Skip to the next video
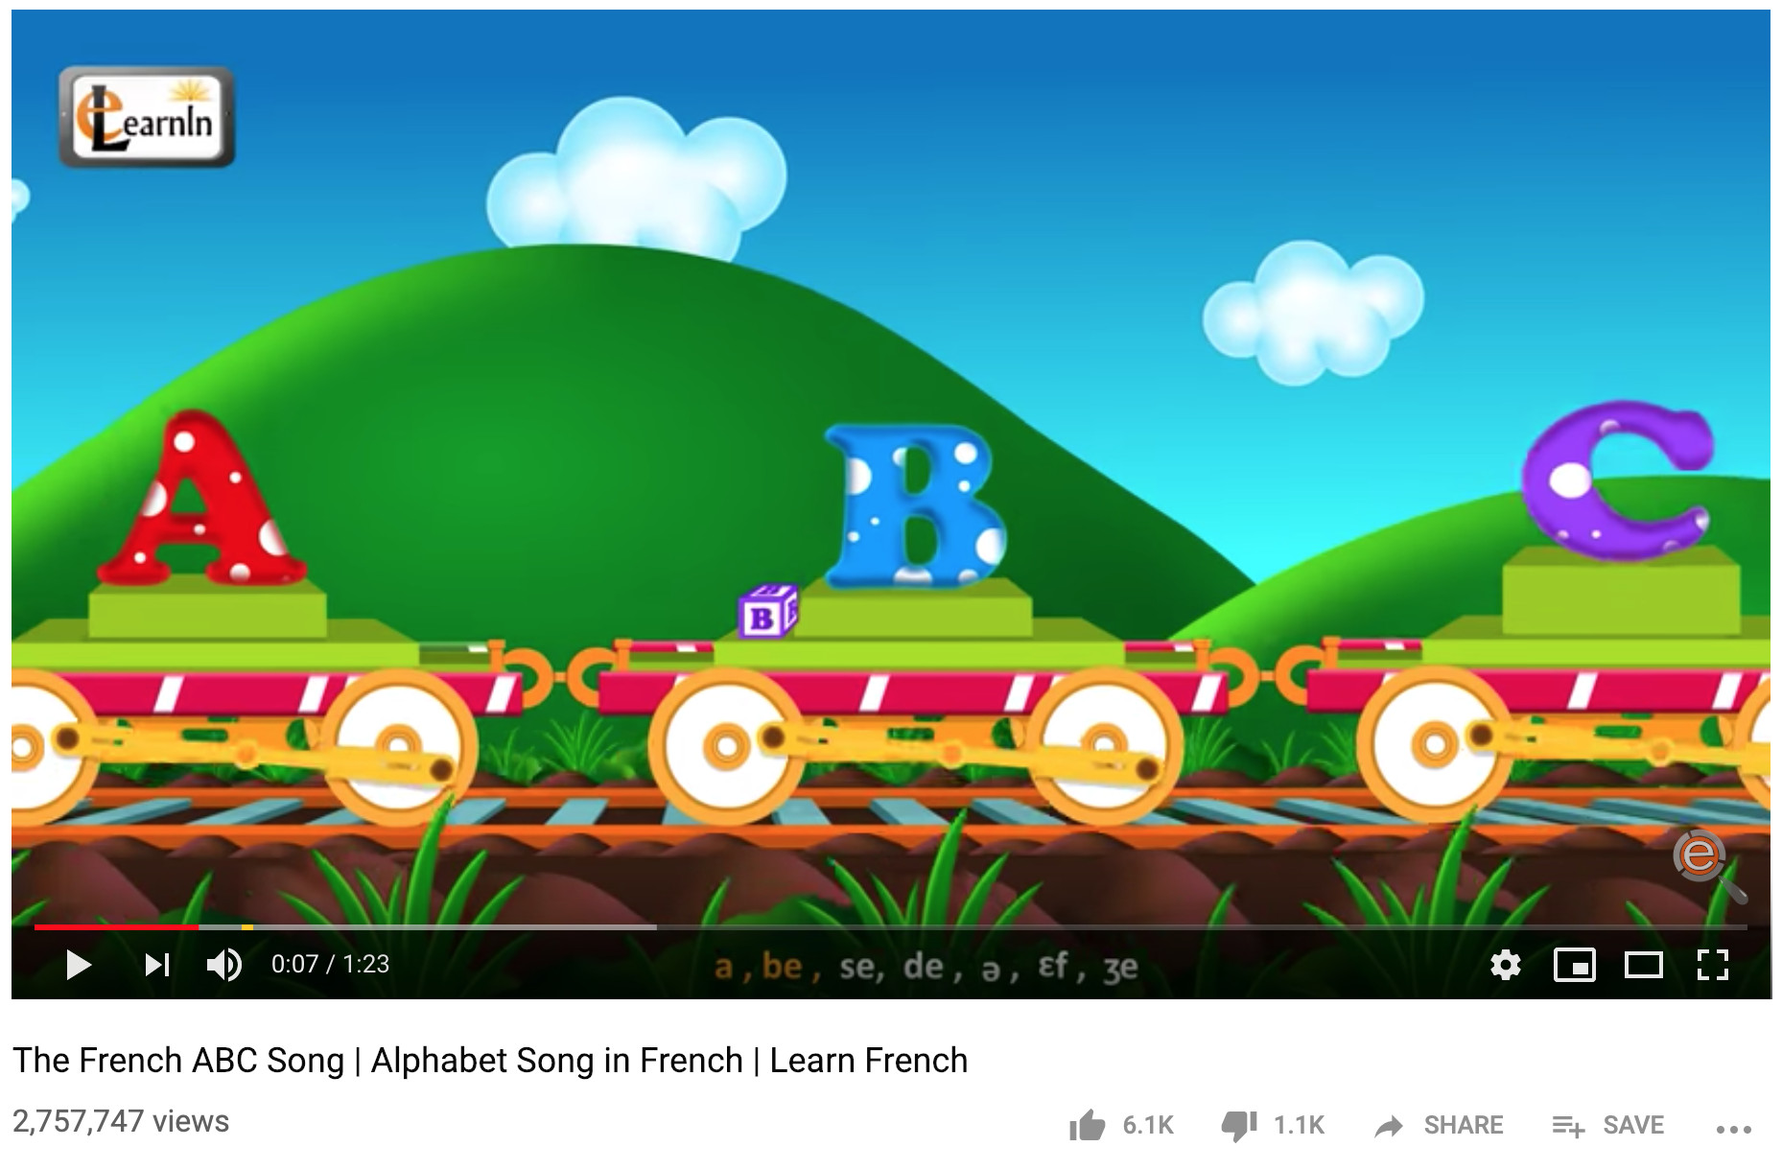This screenshot has height=1170, width=1782. (157, 964)
